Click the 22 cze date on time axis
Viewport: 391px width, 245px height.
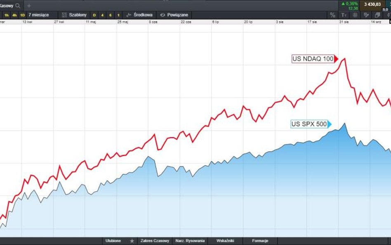pyautogui.click(x=186, y=22)
